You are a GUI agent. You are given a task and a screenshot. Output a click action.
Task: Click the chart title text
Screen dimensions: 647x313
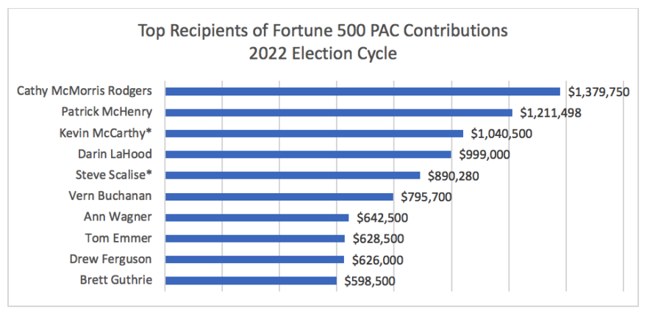point(323,43)
